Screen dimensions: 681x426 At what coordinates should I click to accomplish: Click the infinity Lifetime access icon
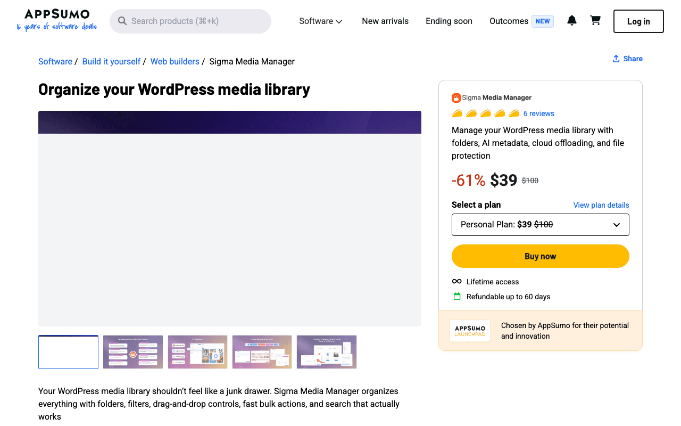(456, 282)
